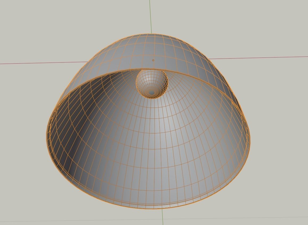Viewport: 308px width, 225px height.
Task: Select the small sphere inside the dome
Action: click(152, 84)
